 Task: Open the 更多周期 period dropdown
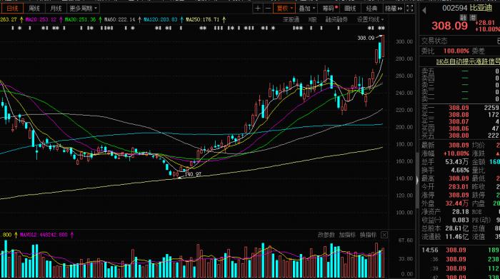pos(83,9)
